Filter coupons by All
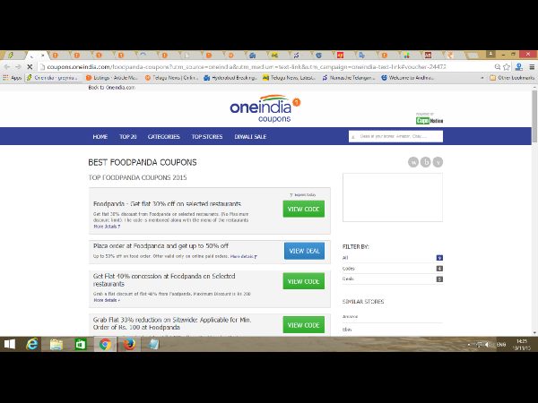 346,257
